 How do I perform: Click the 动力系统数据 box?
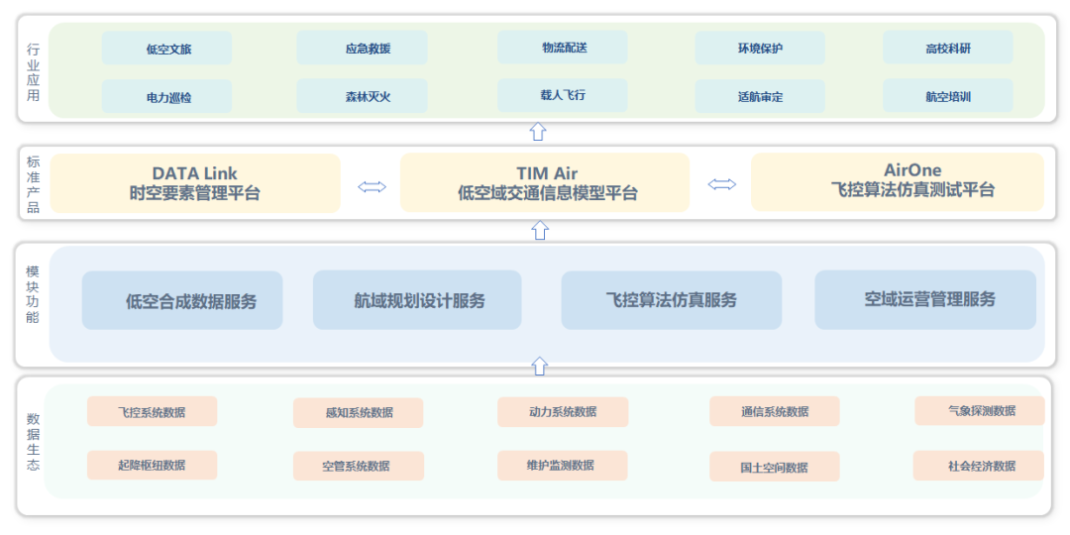[x=563, y=411]
